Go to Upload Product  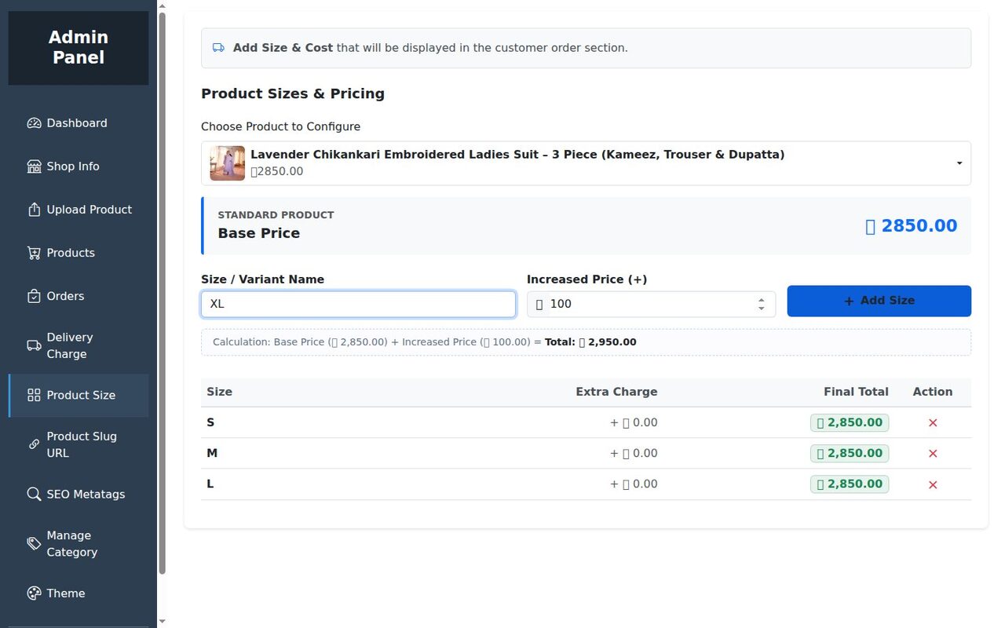(x=79, y=210)
